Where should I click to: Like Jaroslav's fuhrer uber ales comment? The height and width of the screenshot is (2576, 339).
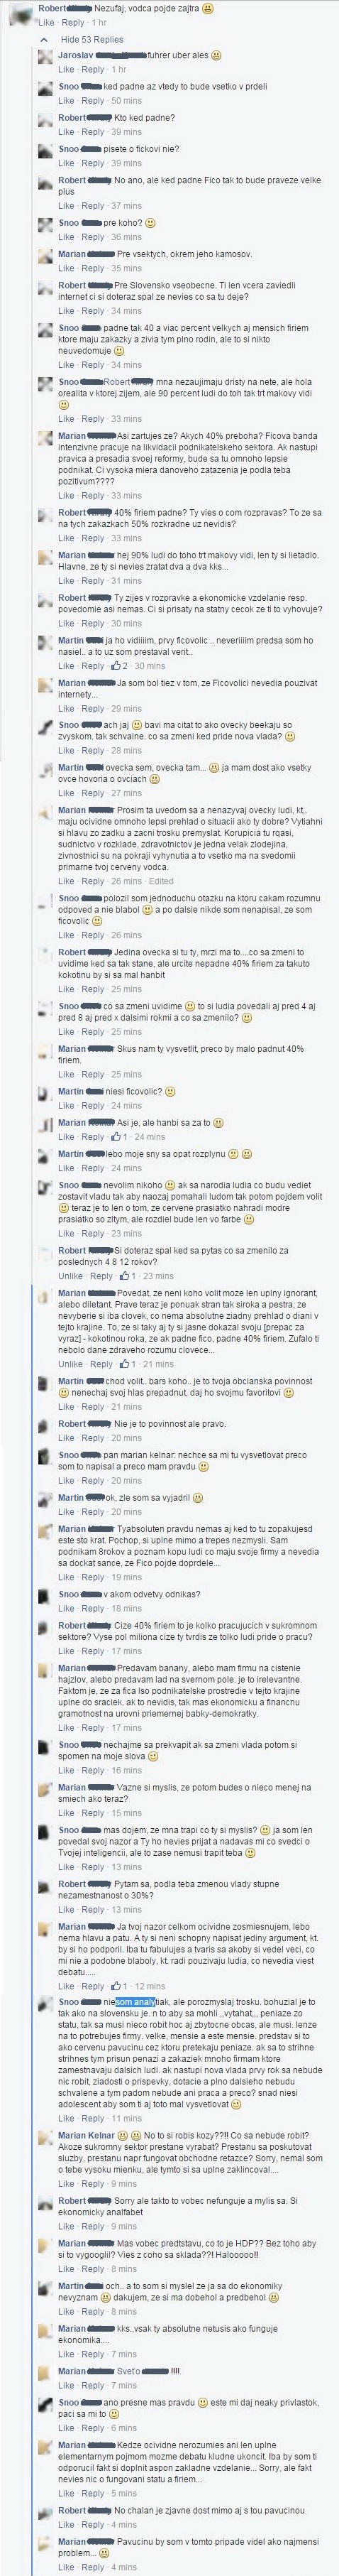[66, 69]
